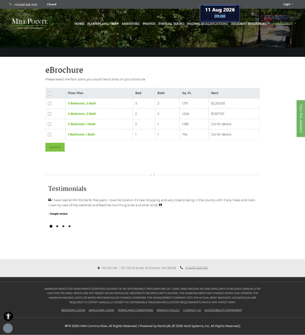Open the Photos page
The image size is (305, 335).
tap(149, 23)
